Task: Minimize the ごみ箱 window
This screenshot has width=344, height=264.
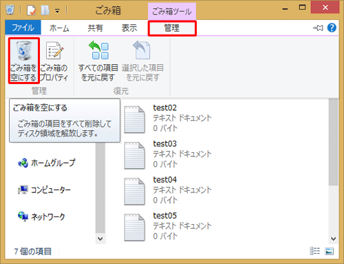Action: click(x=285, y=8)
